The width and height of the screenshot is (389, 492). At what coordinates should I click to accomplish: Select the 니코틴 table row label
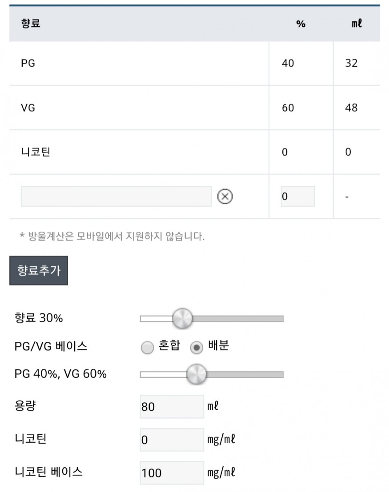[36, 152]
